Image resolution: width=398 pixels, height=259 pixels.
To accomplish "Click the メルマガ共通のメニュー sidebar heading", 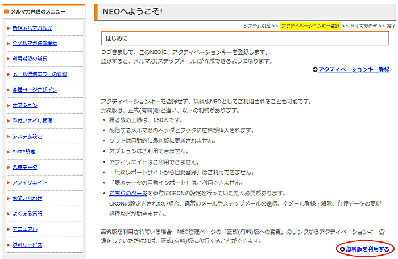I will point(38,12).
